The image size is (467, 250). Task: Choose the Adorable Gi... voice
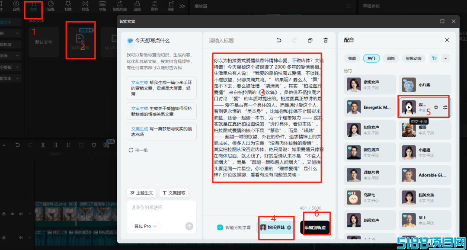tap(425, 175)
